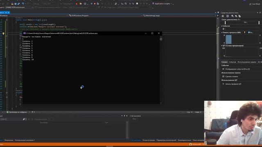The width and height of the screenshot is (262, 147).
Task: Switch to the Точки останова tab
Action: click(149, 140)
